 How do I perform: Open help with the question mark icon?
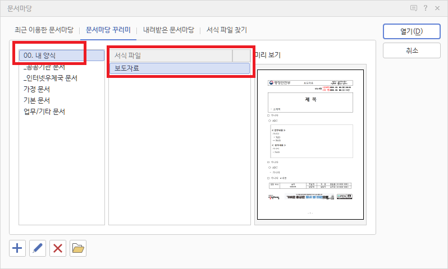426,8
